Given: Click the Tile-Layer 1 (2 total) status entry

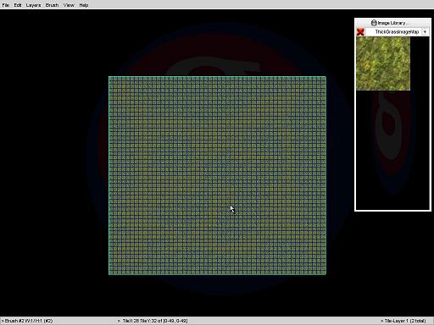Looking at the screenshot, I should pos(403,321).
